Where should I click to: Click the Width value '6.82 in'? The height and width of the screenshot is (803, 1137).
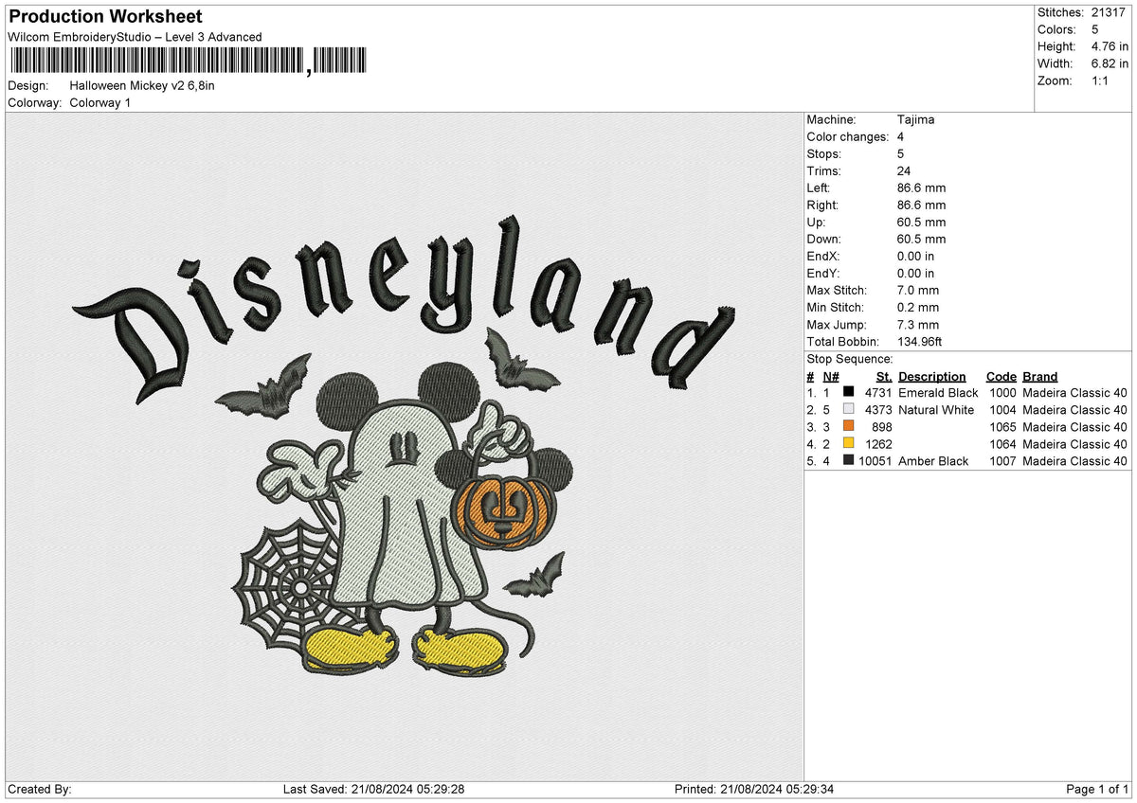[x=1110, y=63]
